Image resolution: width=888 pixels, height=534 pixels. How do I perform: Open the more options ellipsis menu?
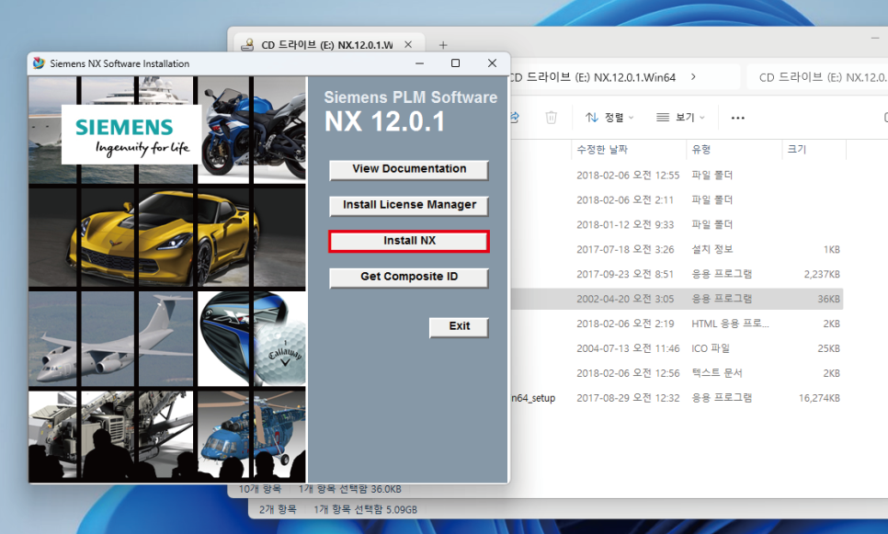(x=737, y=118)
